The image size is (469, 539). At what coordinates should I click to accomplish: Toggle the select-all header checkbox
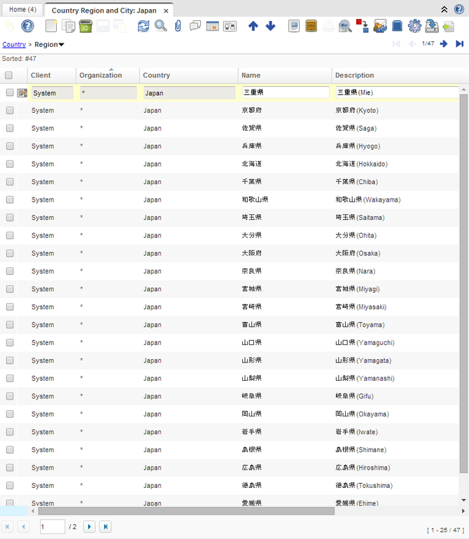[x=8, y=75]
